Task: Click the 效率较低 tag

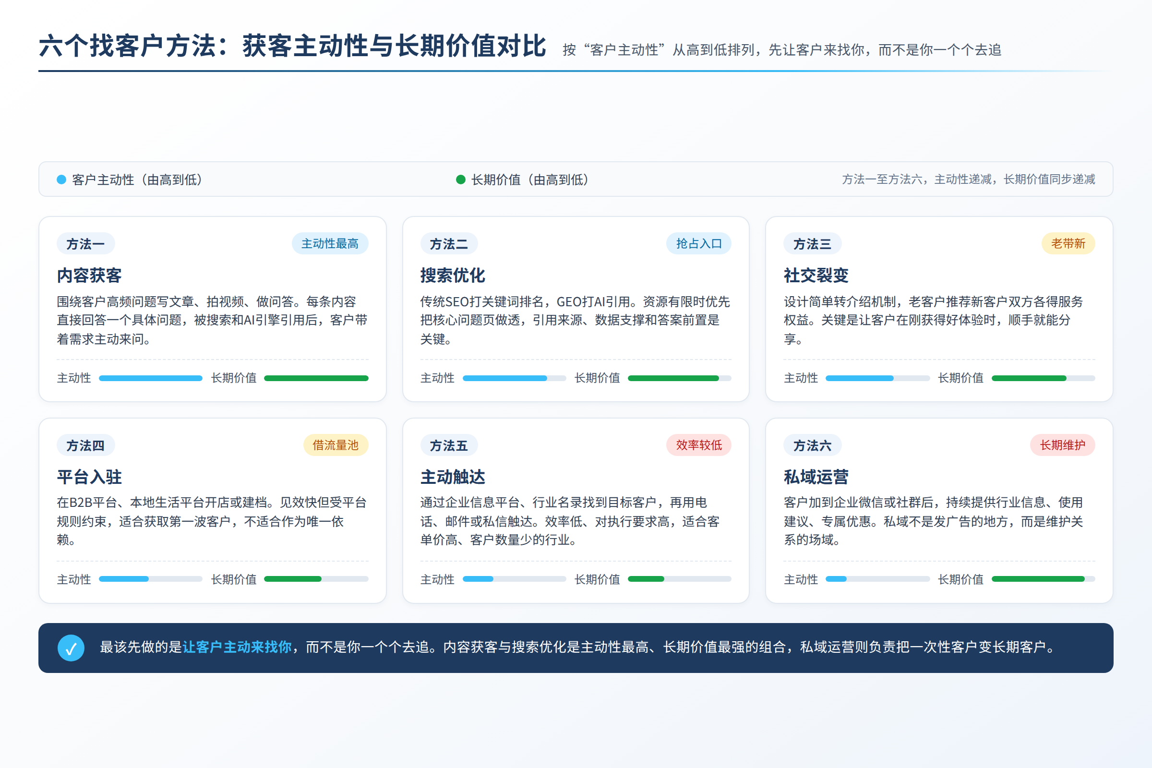Action: coord(699,445)
